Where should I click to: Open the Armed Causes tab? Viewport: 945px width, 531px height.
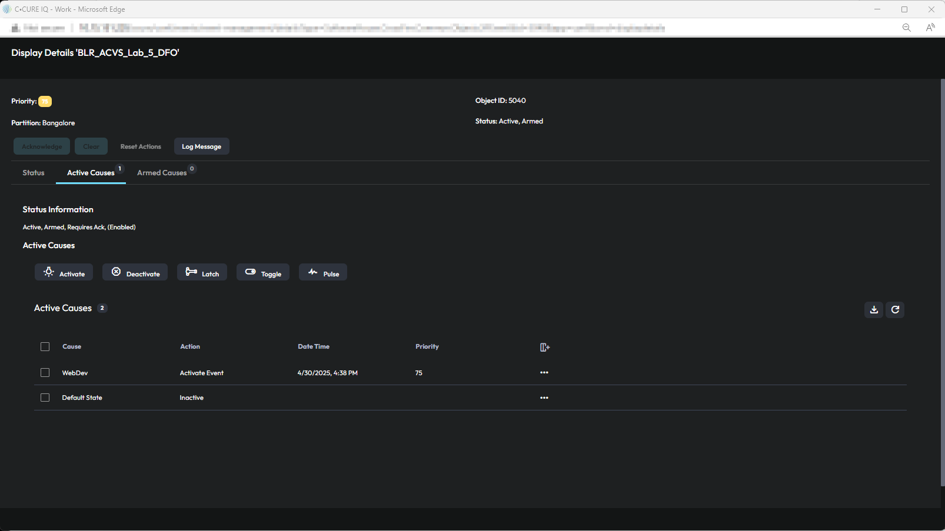162,173
